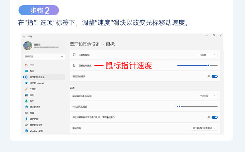Image resolution: width=245 pixels, height=163 pixels.
Task: Expand the 滚动鼠标滚轮以滚动 dropdown
Action: coord(208,96)
